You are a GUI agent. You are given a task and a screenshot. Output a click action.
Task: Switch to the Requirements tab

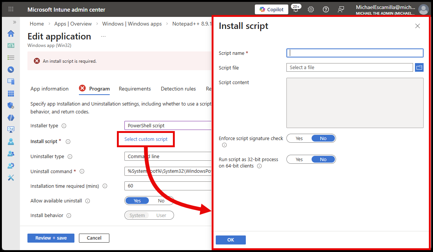click(135, 89)
